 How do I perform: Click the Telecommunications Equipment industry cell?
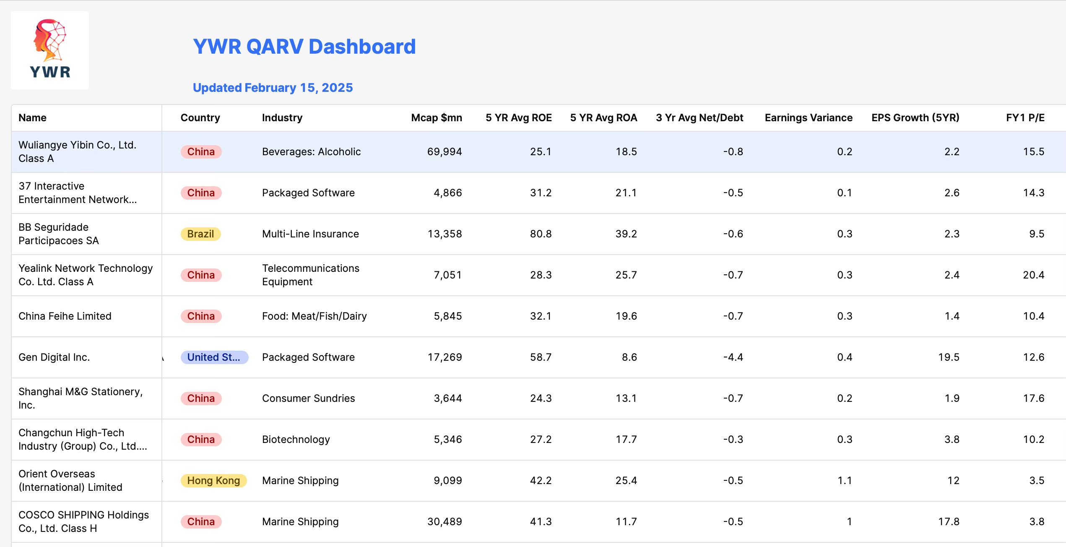[311, 275]
